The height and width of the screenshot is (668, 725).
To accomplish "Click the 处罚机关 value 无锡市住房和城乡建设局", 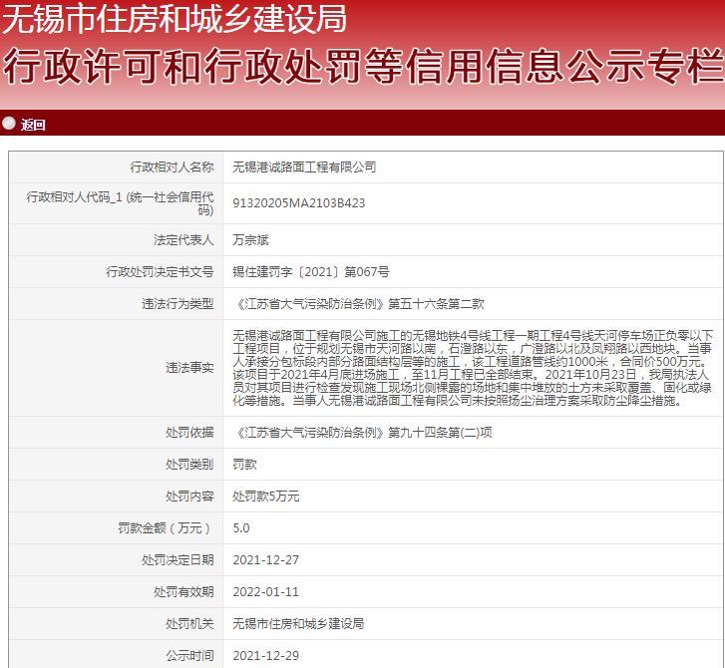I will (x=298, y=623).
